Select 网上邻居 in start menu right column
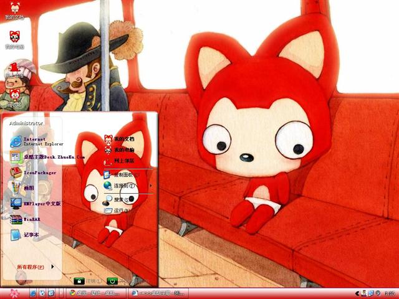This screenshot has width=399, height=299. pos(119,161)
